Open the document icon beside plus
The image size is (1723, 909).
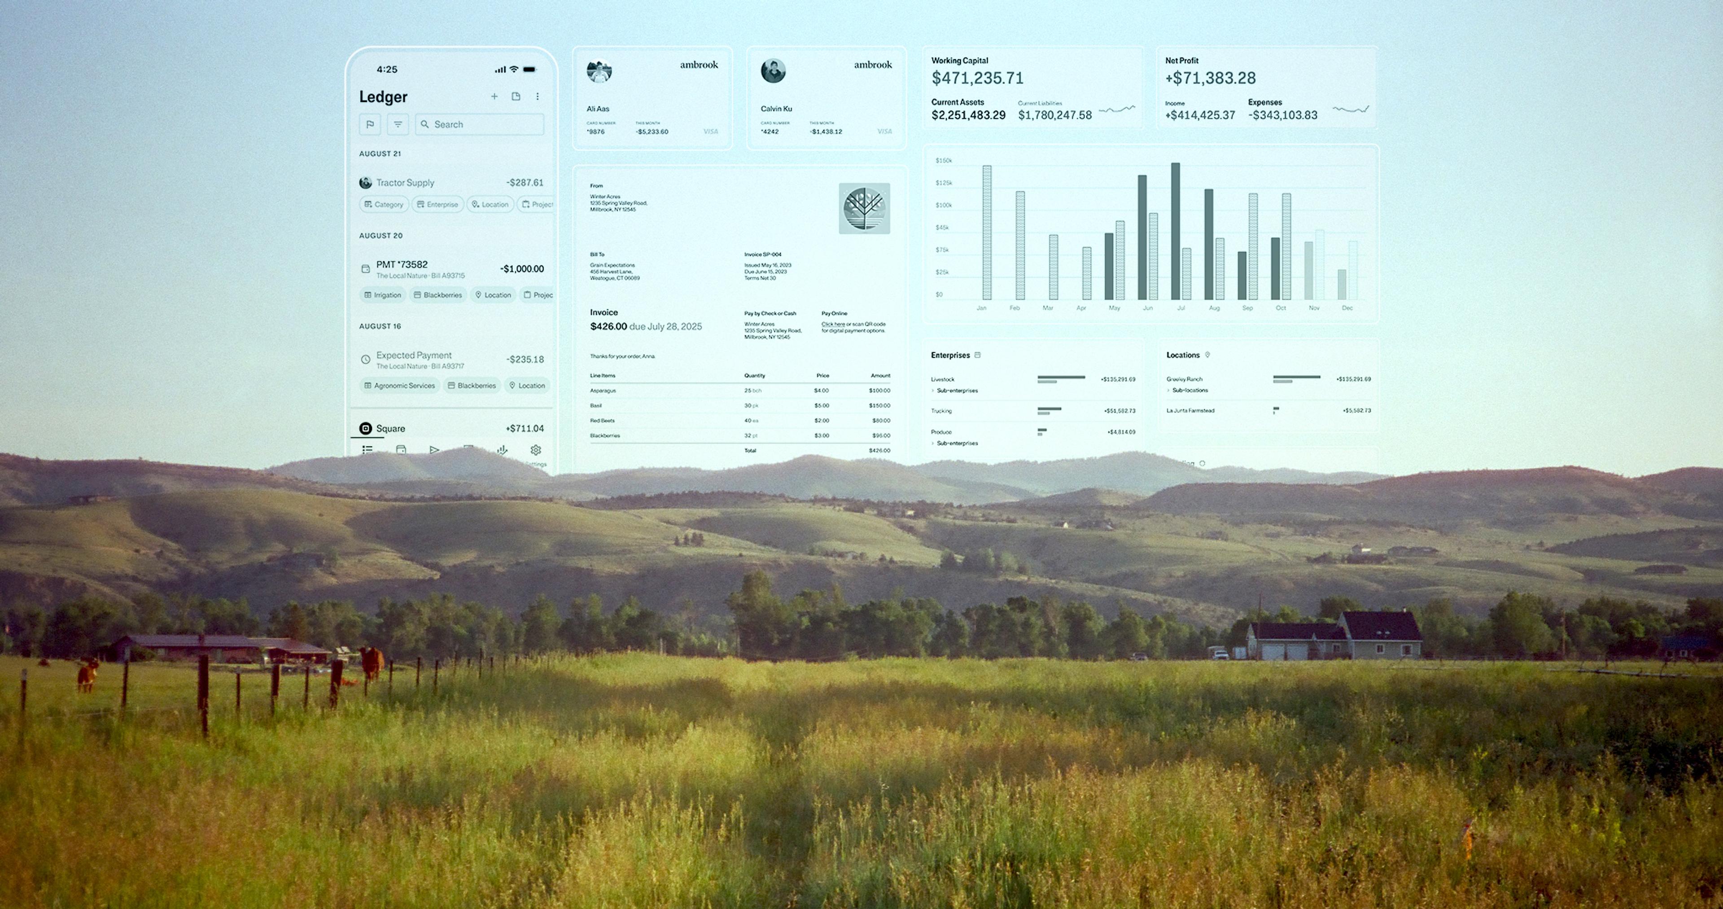point(516,97)
